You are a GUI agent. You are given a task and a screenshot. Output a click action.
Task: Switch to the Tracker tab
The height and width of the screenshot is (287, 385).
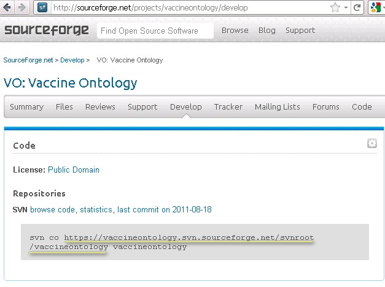[228, 107]
